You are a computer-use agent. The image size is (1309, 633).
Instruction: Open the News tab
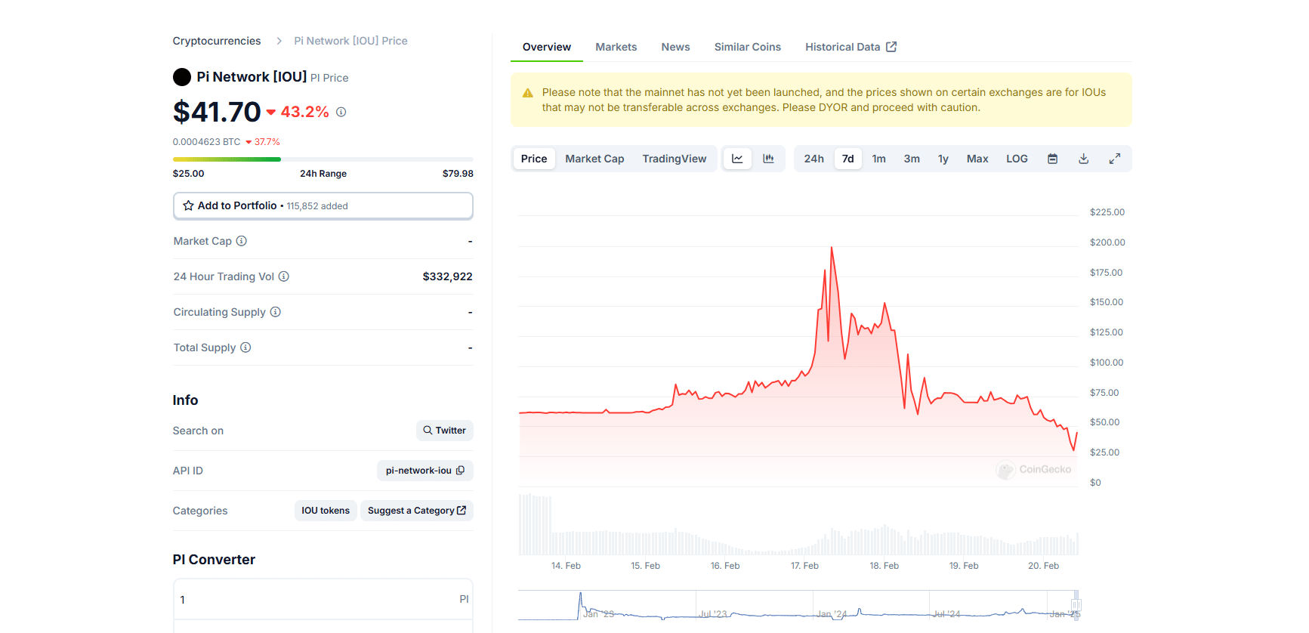tap(675, 47)
